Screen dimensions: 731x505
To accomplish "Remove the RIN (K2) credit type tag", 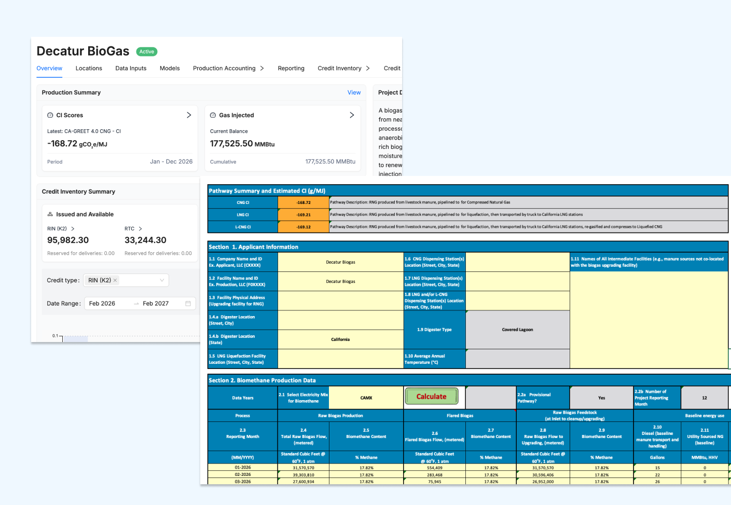I will tap(115, 280).
